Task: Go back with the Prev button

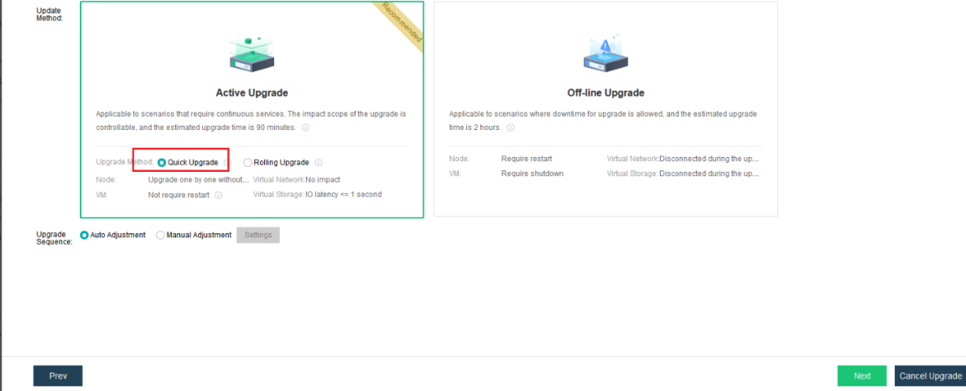Action: [58, 376]
